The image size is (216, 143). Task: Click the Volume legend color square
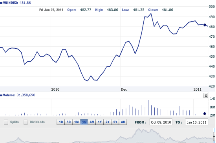pos(1,95)
